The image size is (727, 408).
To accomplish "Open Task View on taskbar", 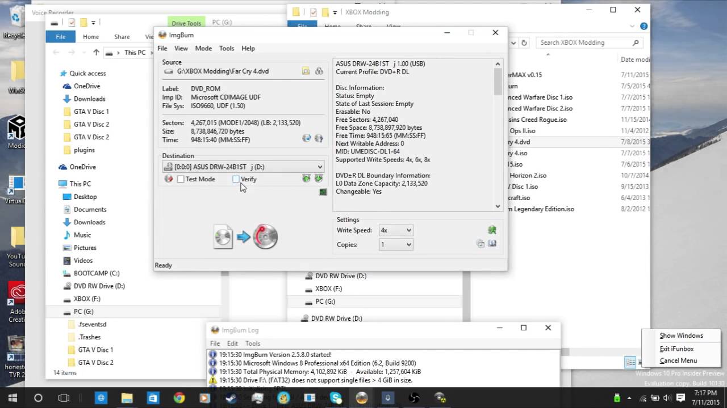I will point(64,398).
